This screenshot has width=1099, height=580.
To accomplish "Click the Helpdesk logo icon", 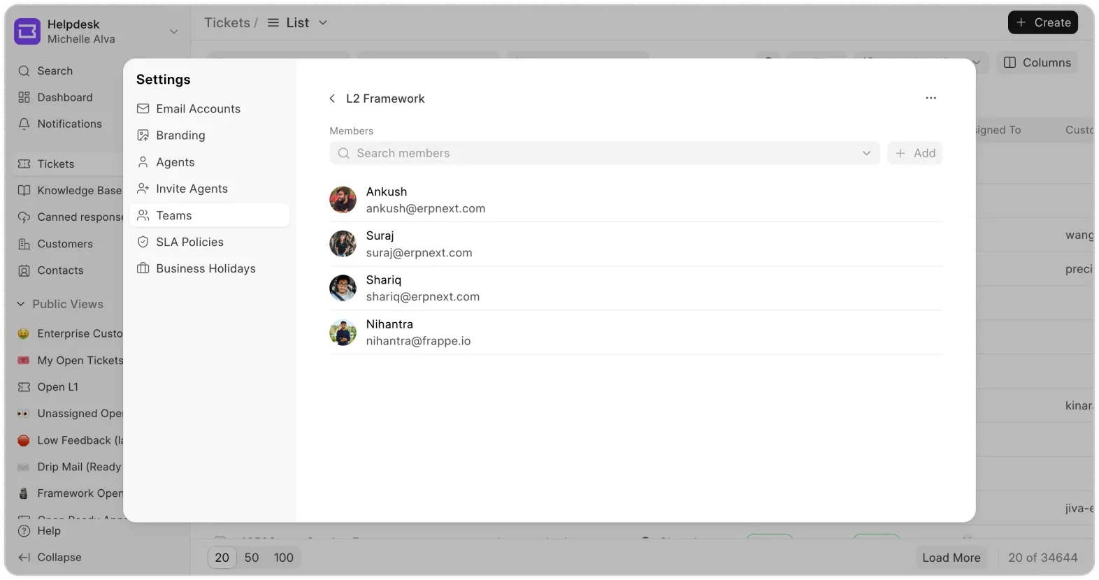I will point(27,31).
